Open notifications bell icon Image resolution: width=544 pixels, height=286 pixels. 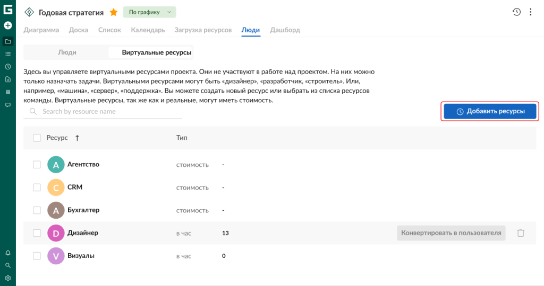coord(7,253)
